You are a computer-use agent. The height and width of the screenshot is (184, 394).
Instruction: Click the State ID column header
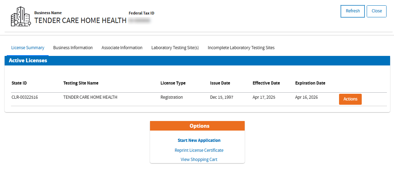pyautogui.click(x=19, y=83)
